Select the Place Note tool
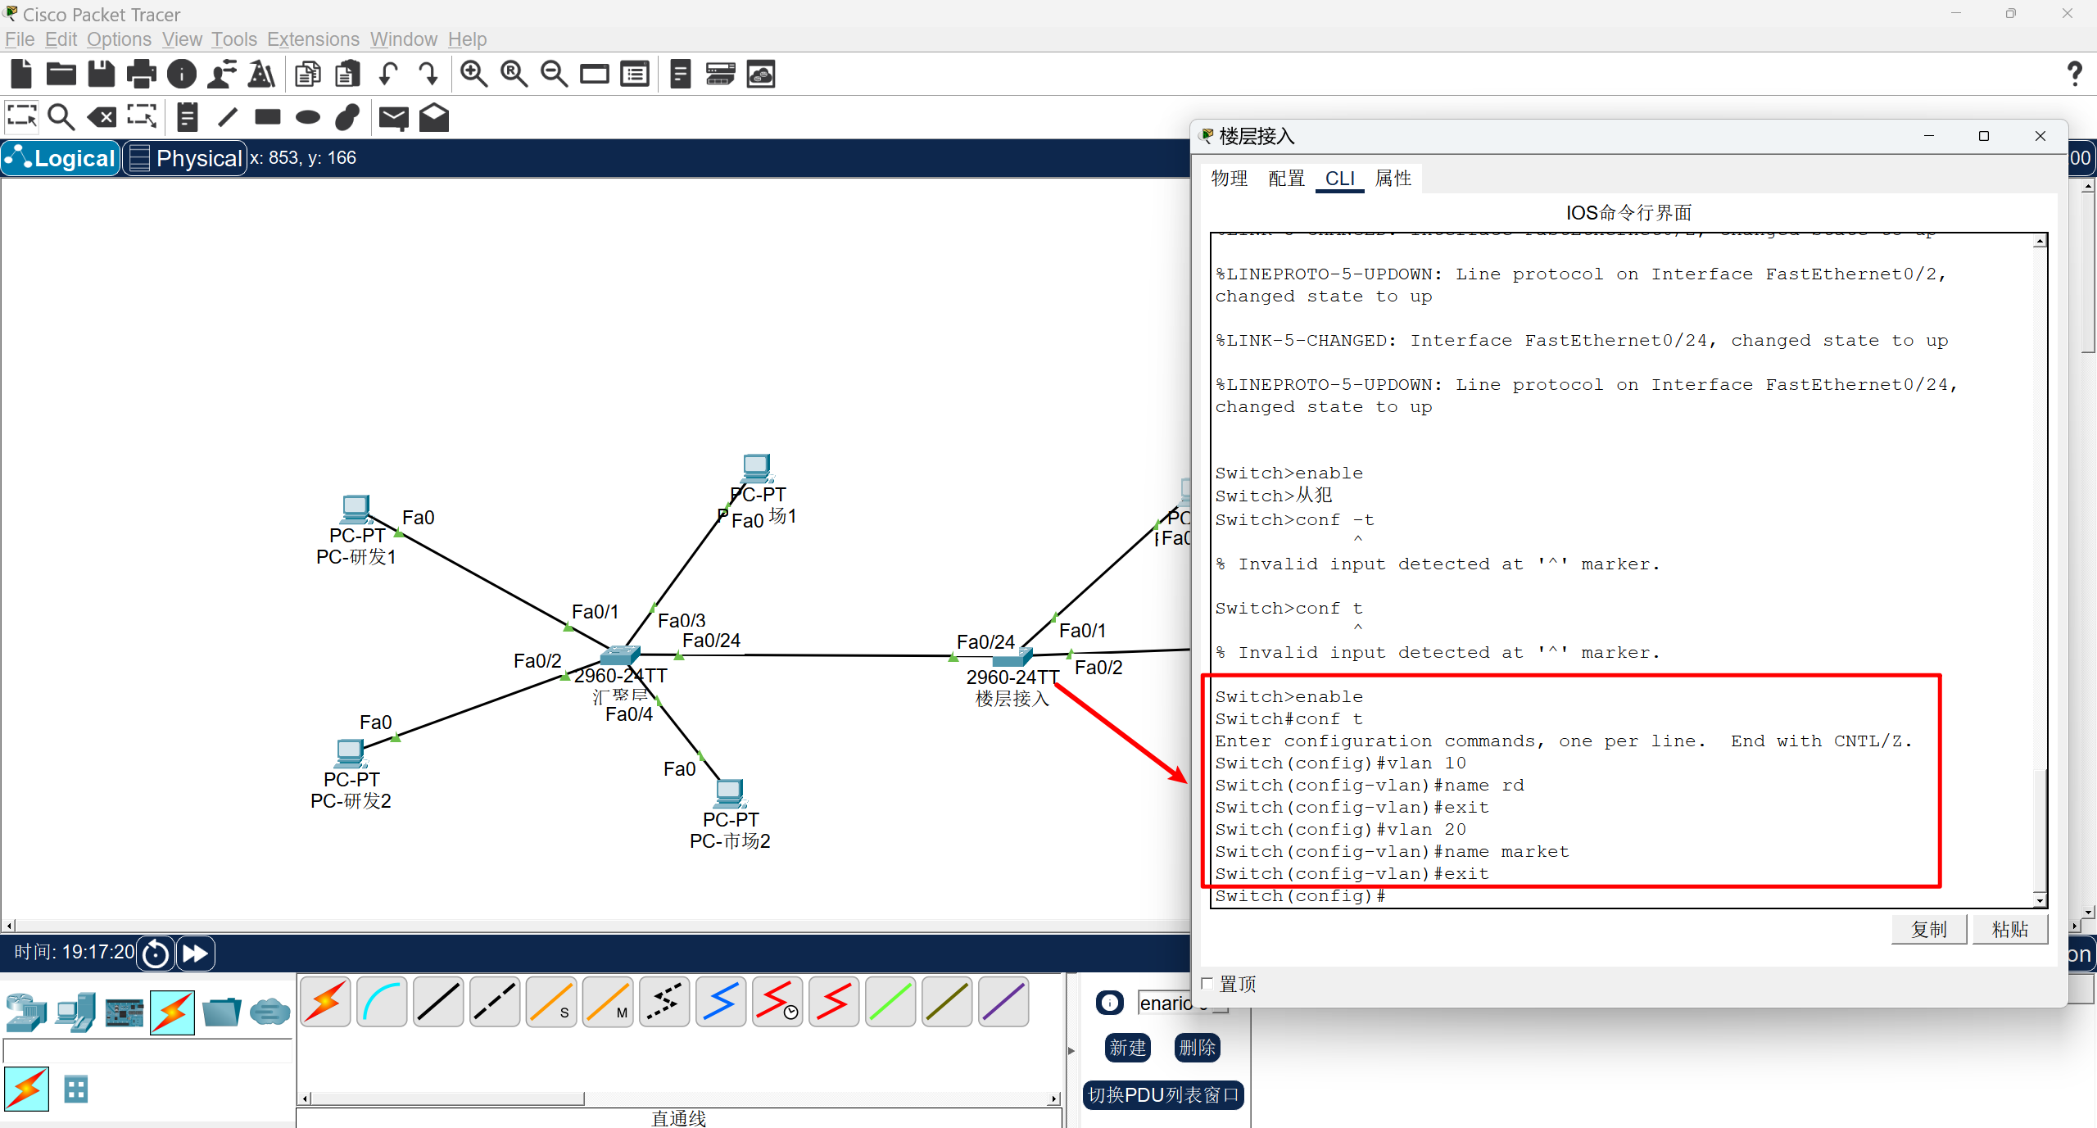Viewport: 2097px width, 1128px height. [187, 117]
